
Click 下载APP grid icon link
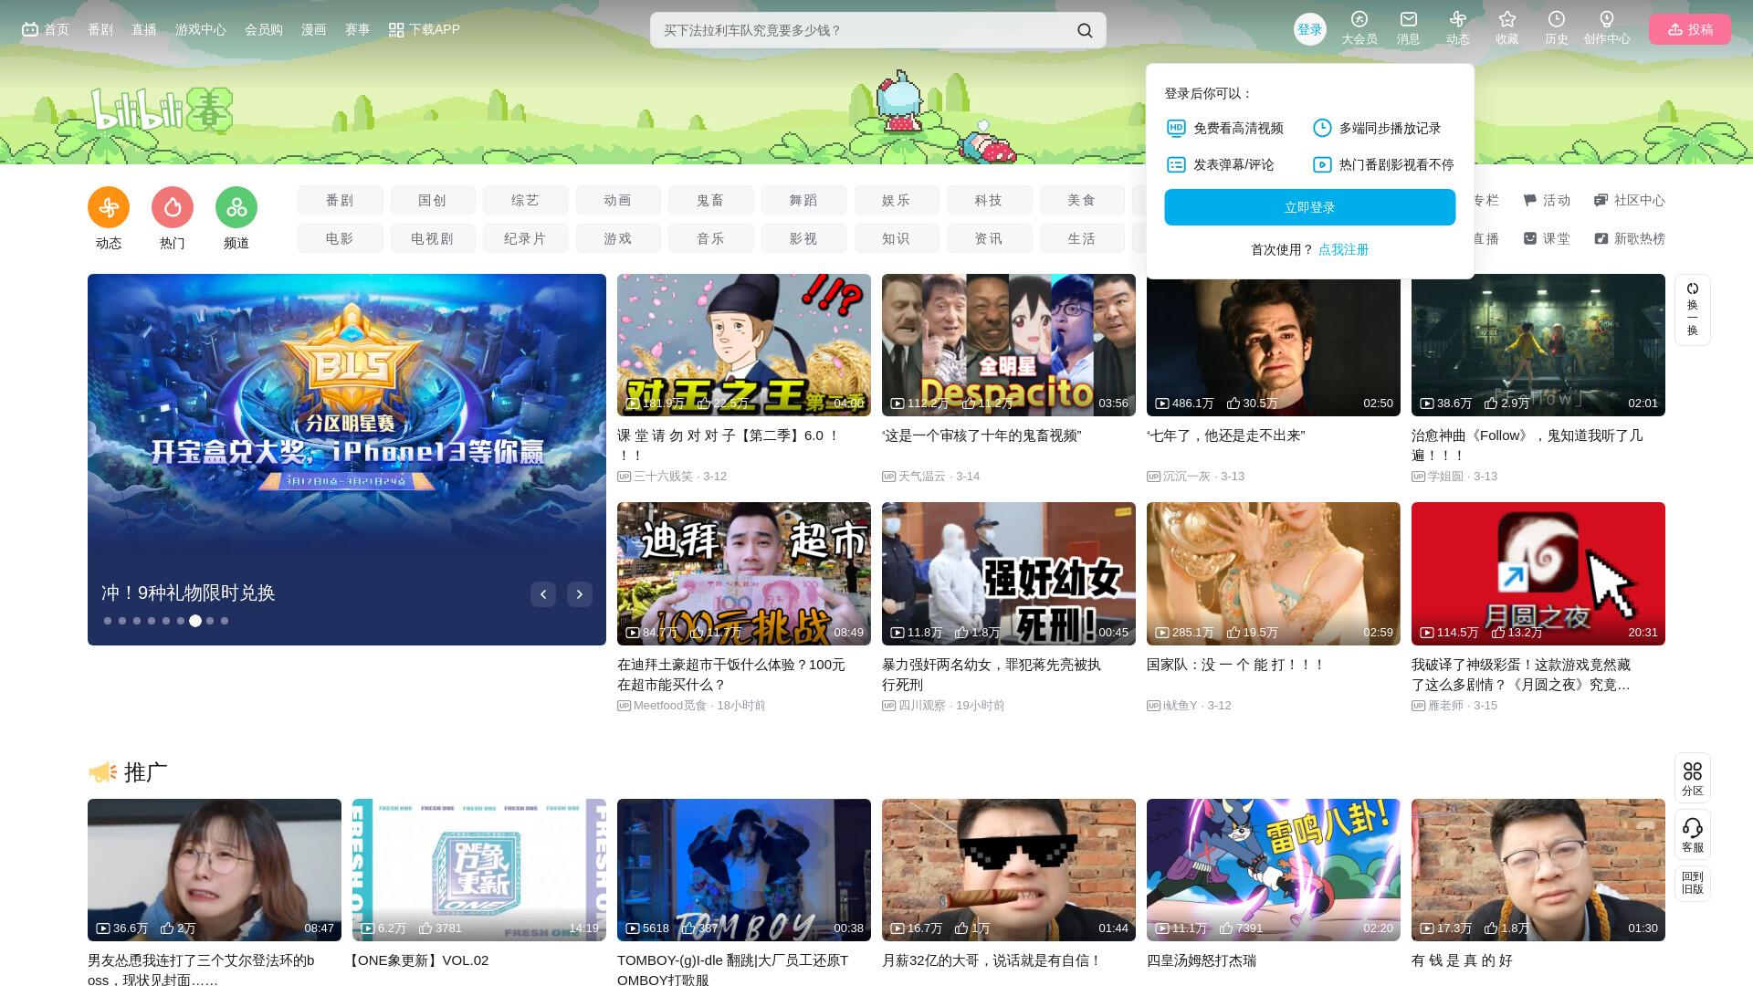[x=425, y=29]
